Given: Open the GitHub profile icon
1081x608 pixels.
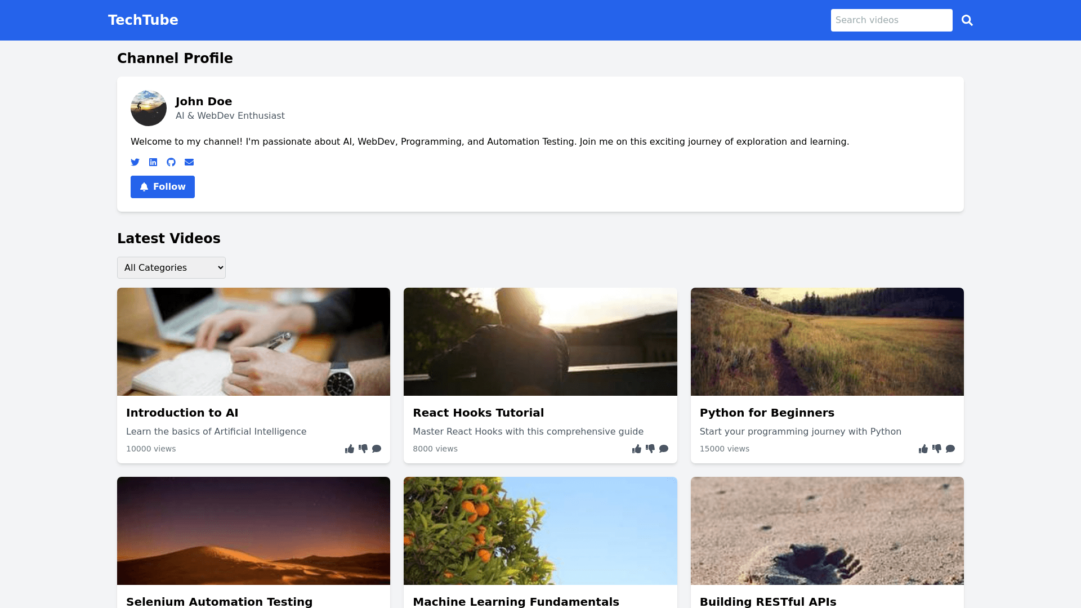Looking at the screenshot, I should [171, 162].
